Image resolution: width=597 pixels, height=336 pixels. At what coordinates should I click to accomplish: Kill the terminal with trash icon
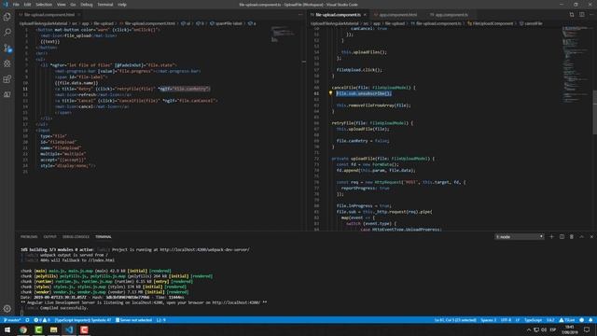572,236
